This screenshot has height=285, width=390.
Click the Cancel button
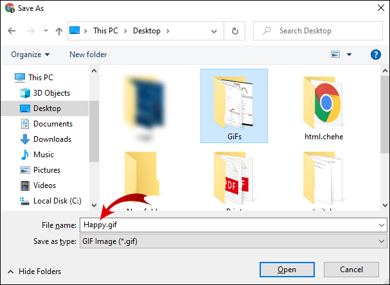(x=351, y=270)
